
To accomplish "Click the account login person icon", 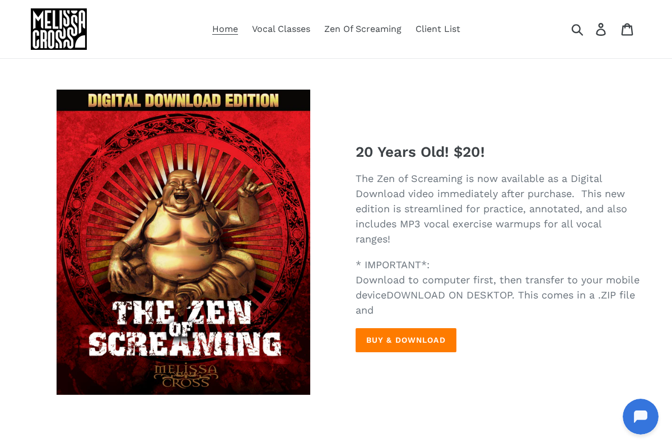I will tap(601, 29).
